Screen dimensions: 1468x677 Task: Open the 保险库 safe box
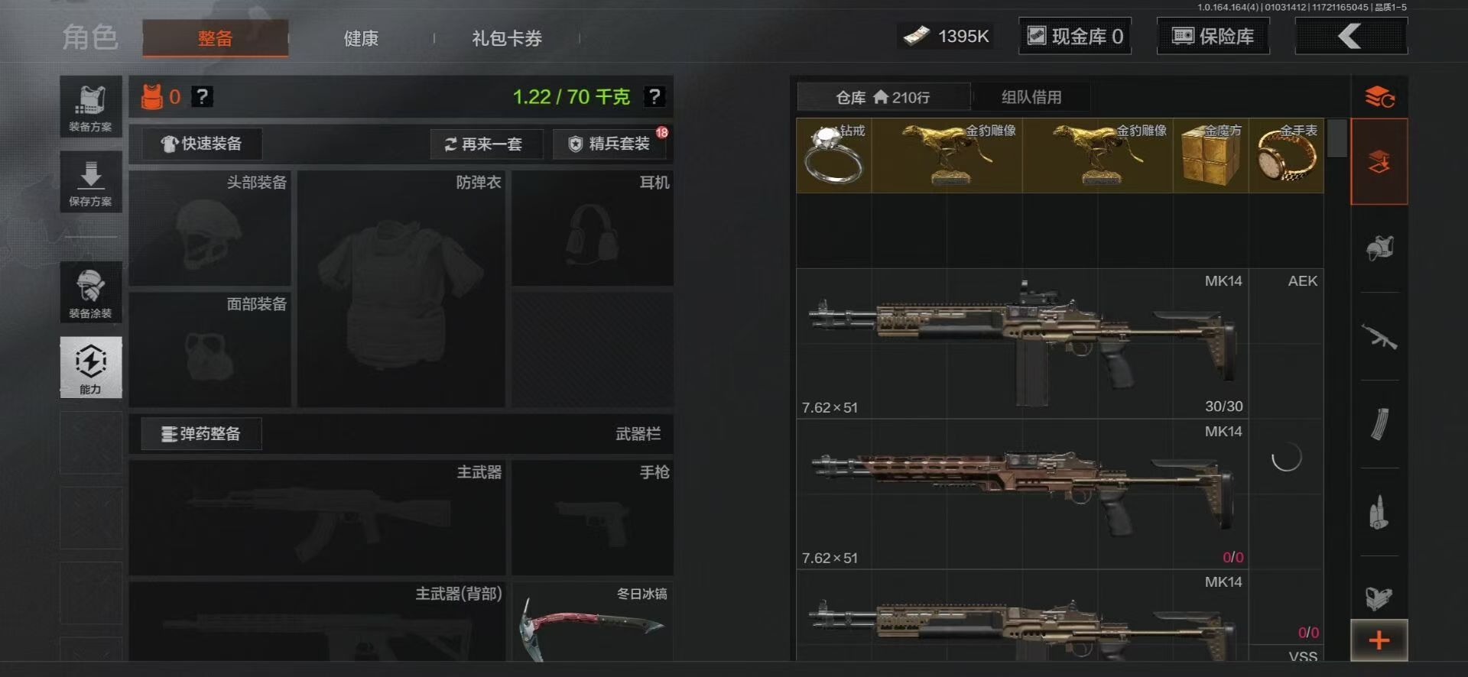point(1213,36)
